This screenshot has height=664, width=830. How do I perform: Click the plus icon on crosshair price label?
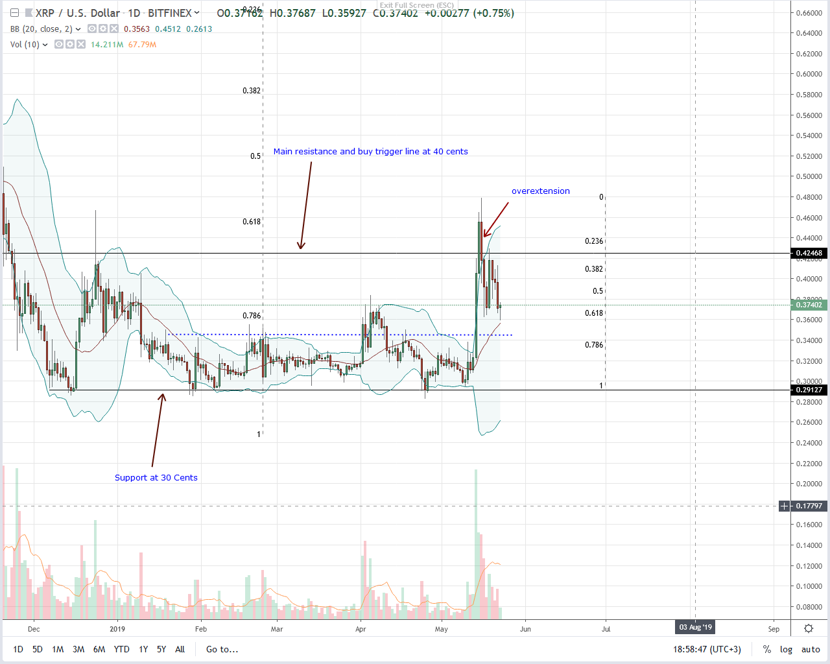point(785,506)
